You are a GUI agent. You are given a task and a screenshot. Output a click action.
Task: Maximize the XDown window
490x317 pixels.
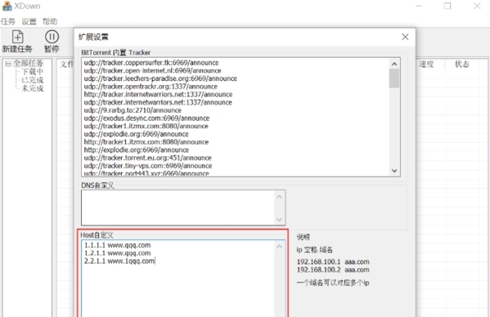pos(447,6)
